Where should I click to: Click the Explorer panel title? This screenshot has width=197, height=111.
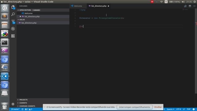(23, 6)
